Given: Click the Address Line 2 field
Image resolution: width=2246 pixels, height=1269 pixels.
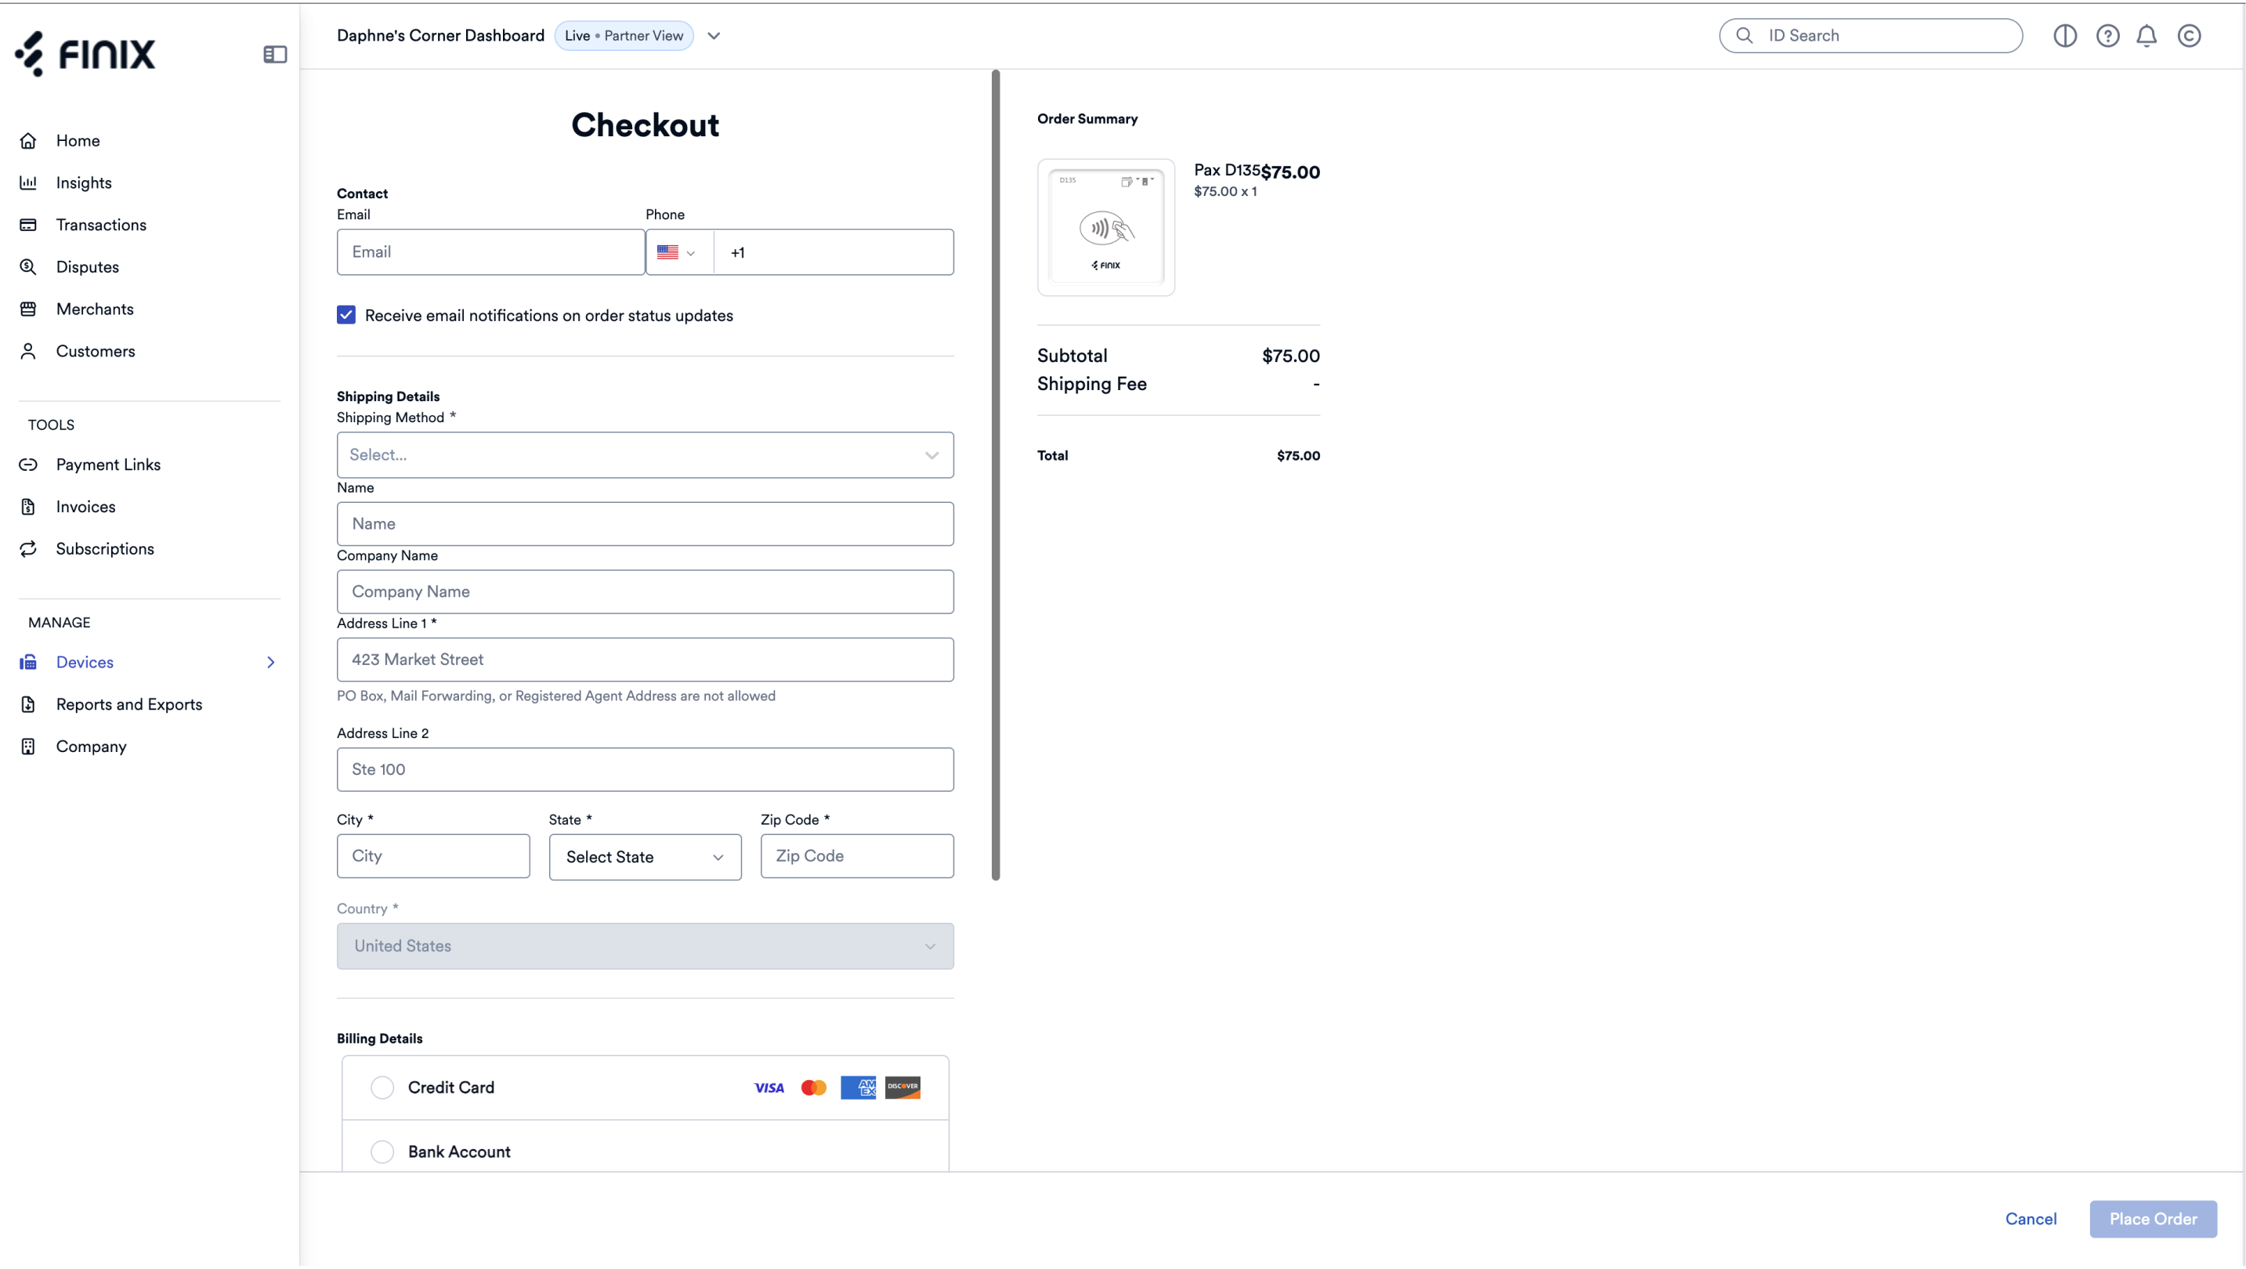Looking at the screenshot, I should pos(646,769).
